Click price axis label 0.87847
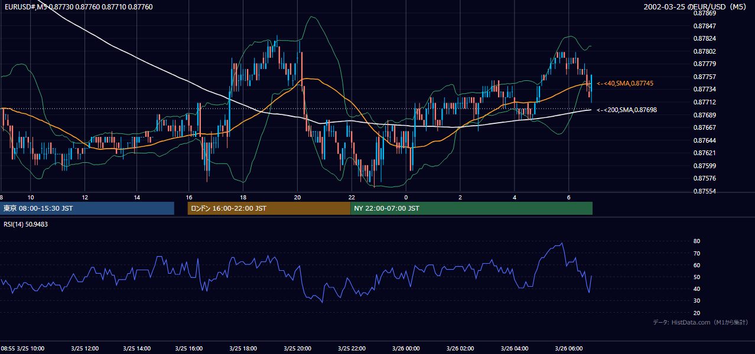 pos(704,26)
